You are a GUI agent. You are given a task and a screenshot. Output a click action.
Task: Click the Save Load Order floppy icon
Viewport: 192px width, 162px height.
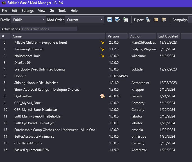coord(110,20)
